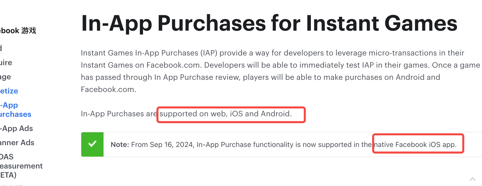
Task: Click the green checkmark icon in the note box
Action: 92,144
